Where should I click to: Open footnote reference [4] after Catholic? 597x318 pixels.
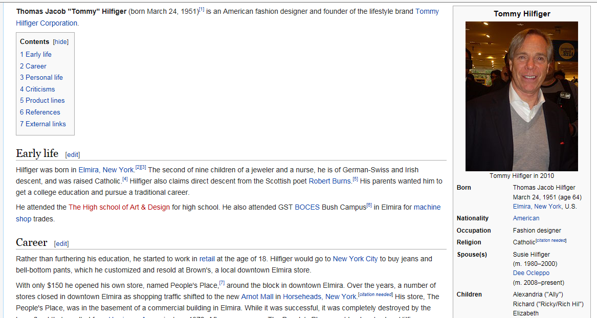click(x=125, y=179)
